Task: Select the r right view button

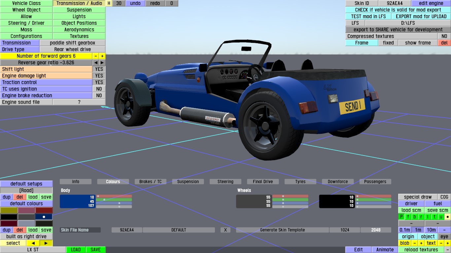Action: 421,217
